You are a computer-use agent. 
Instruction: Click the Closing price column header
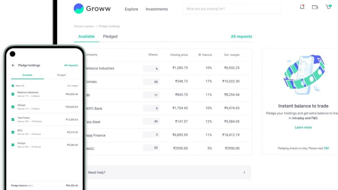pyautogui.click(x=179, y=55)
